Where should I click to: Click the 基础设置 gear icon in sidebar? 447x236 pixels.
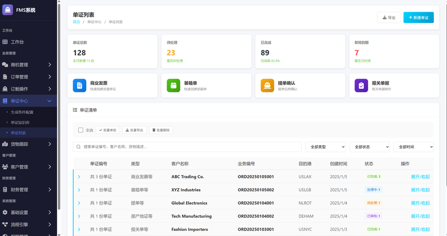click(x=6, y=213)
